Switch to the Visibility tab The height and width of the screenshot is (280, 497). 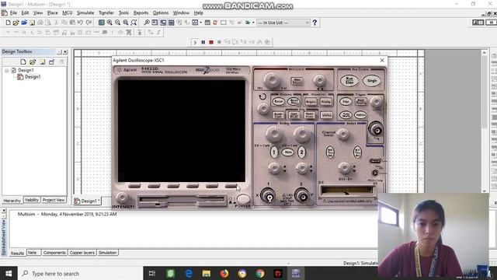pyautogui.click(x=32, y=200)
